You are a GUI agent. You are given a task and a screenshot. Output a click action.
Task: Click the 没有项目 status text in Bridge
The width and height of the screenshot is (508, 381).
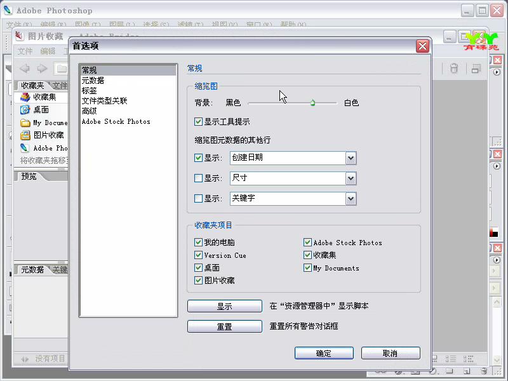[x=50, y=359]
